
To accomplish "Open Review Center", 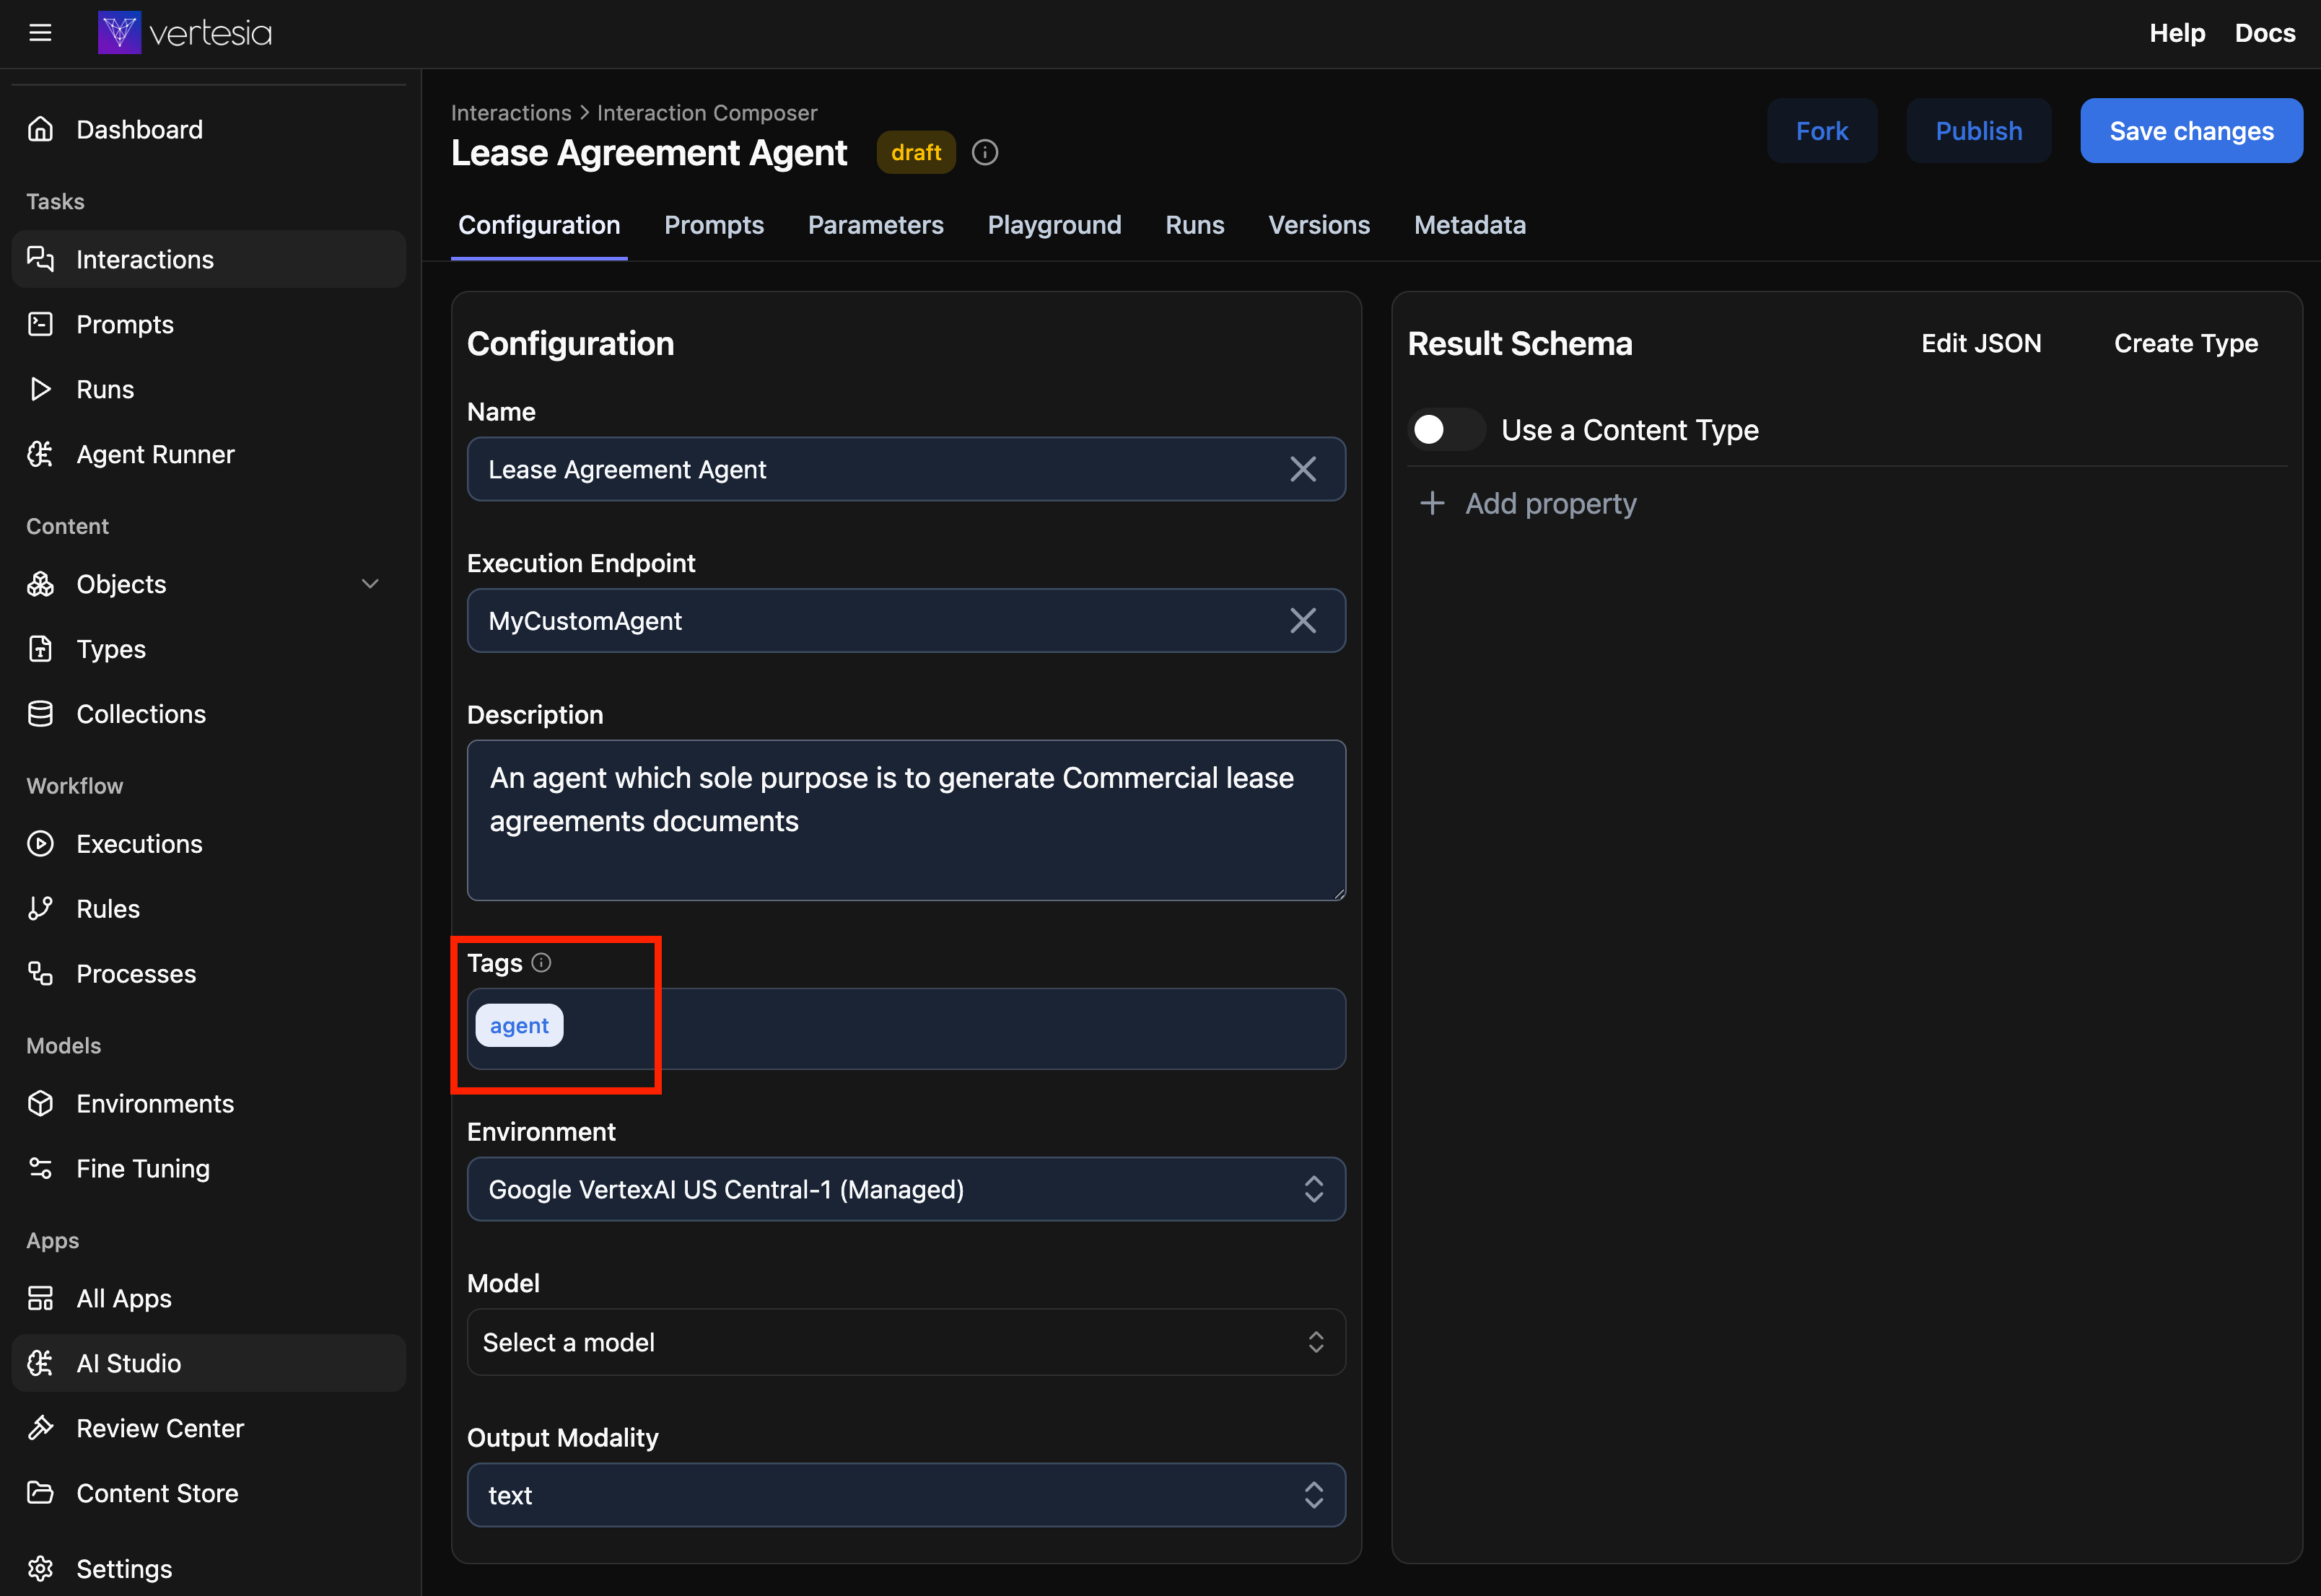I will [x=208, y=1428].
